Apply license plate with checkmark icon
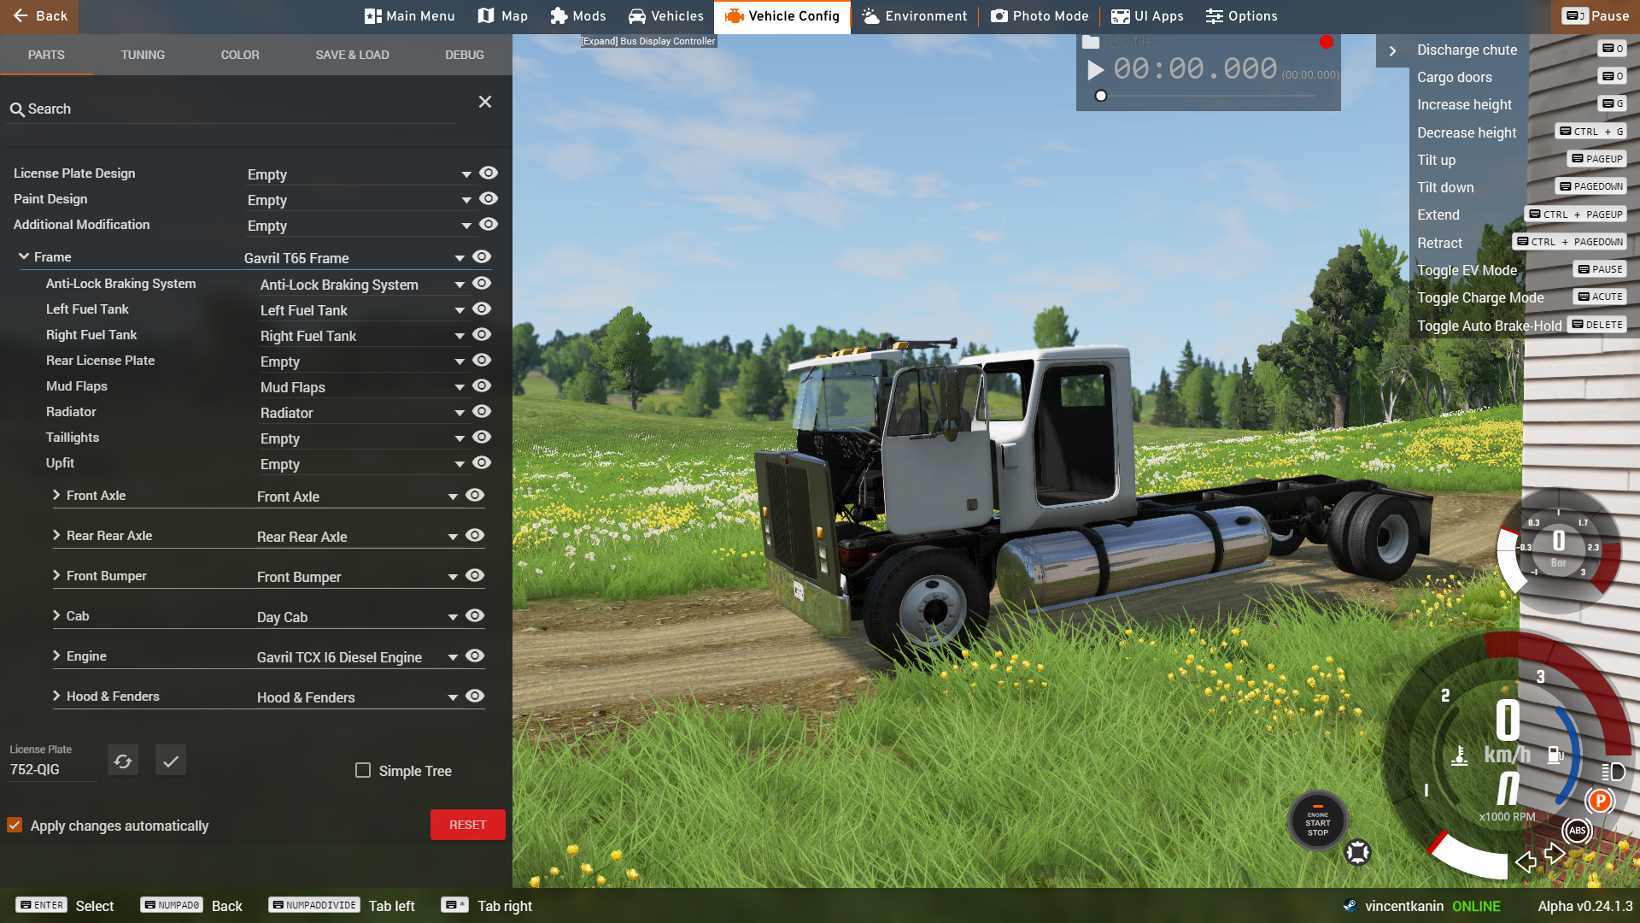The image size is (1640, 923). tap(171, 761)
